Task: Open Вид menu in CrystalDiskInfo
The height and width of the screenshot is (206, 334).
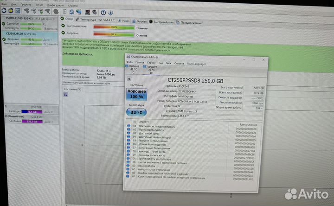Action: 161,63
